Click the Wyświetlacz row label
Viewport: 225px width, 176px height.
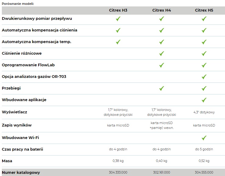14,112
